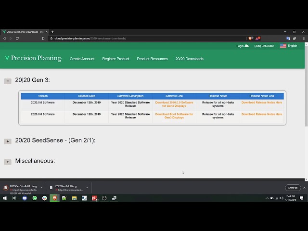Click the browser back arrow

5,38
